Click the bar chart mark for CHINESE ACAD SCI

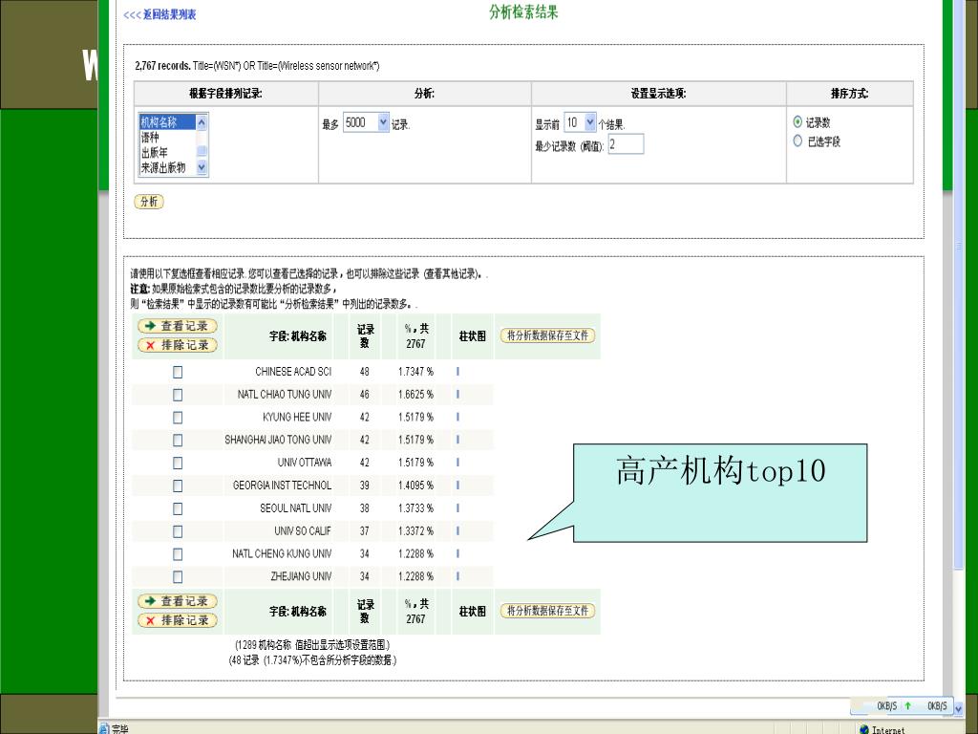458,371
